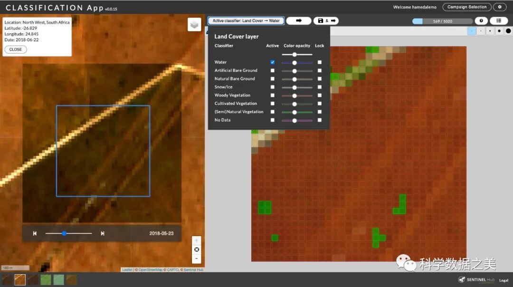
Task: Open Campaign Selection menu
Action: (x=467, y=7)
